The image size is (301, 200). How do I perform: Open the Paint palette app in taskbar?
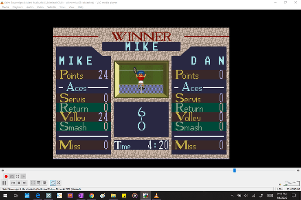(x=103, y=196)
